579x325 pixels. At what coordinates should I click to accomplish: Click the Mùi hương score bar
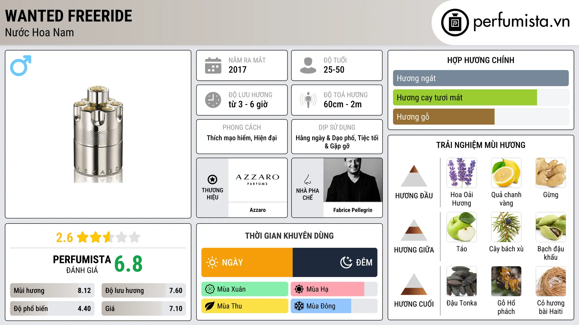pos(52,291)
